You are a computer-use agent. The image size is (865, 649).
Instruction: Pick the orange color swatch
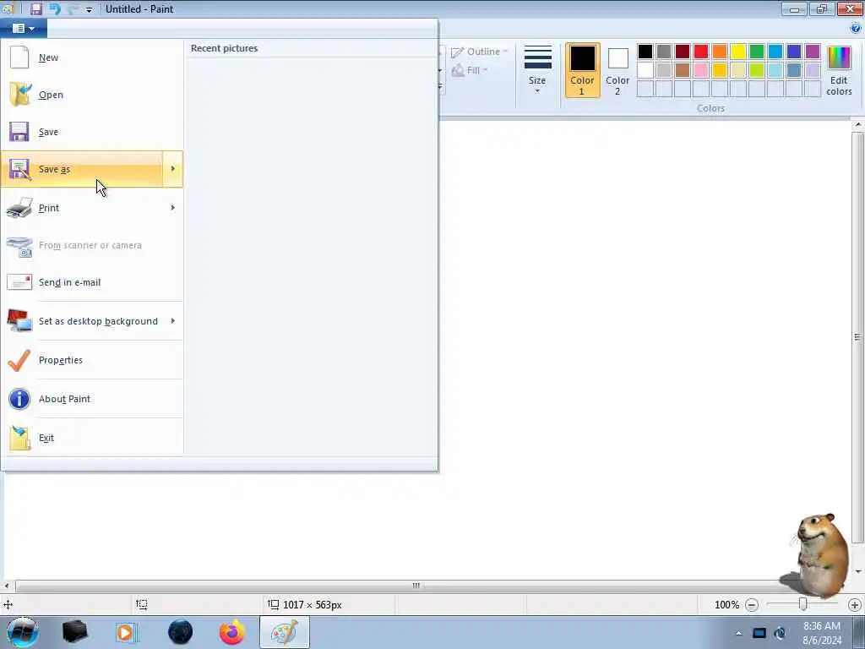[x=720, y=52]
